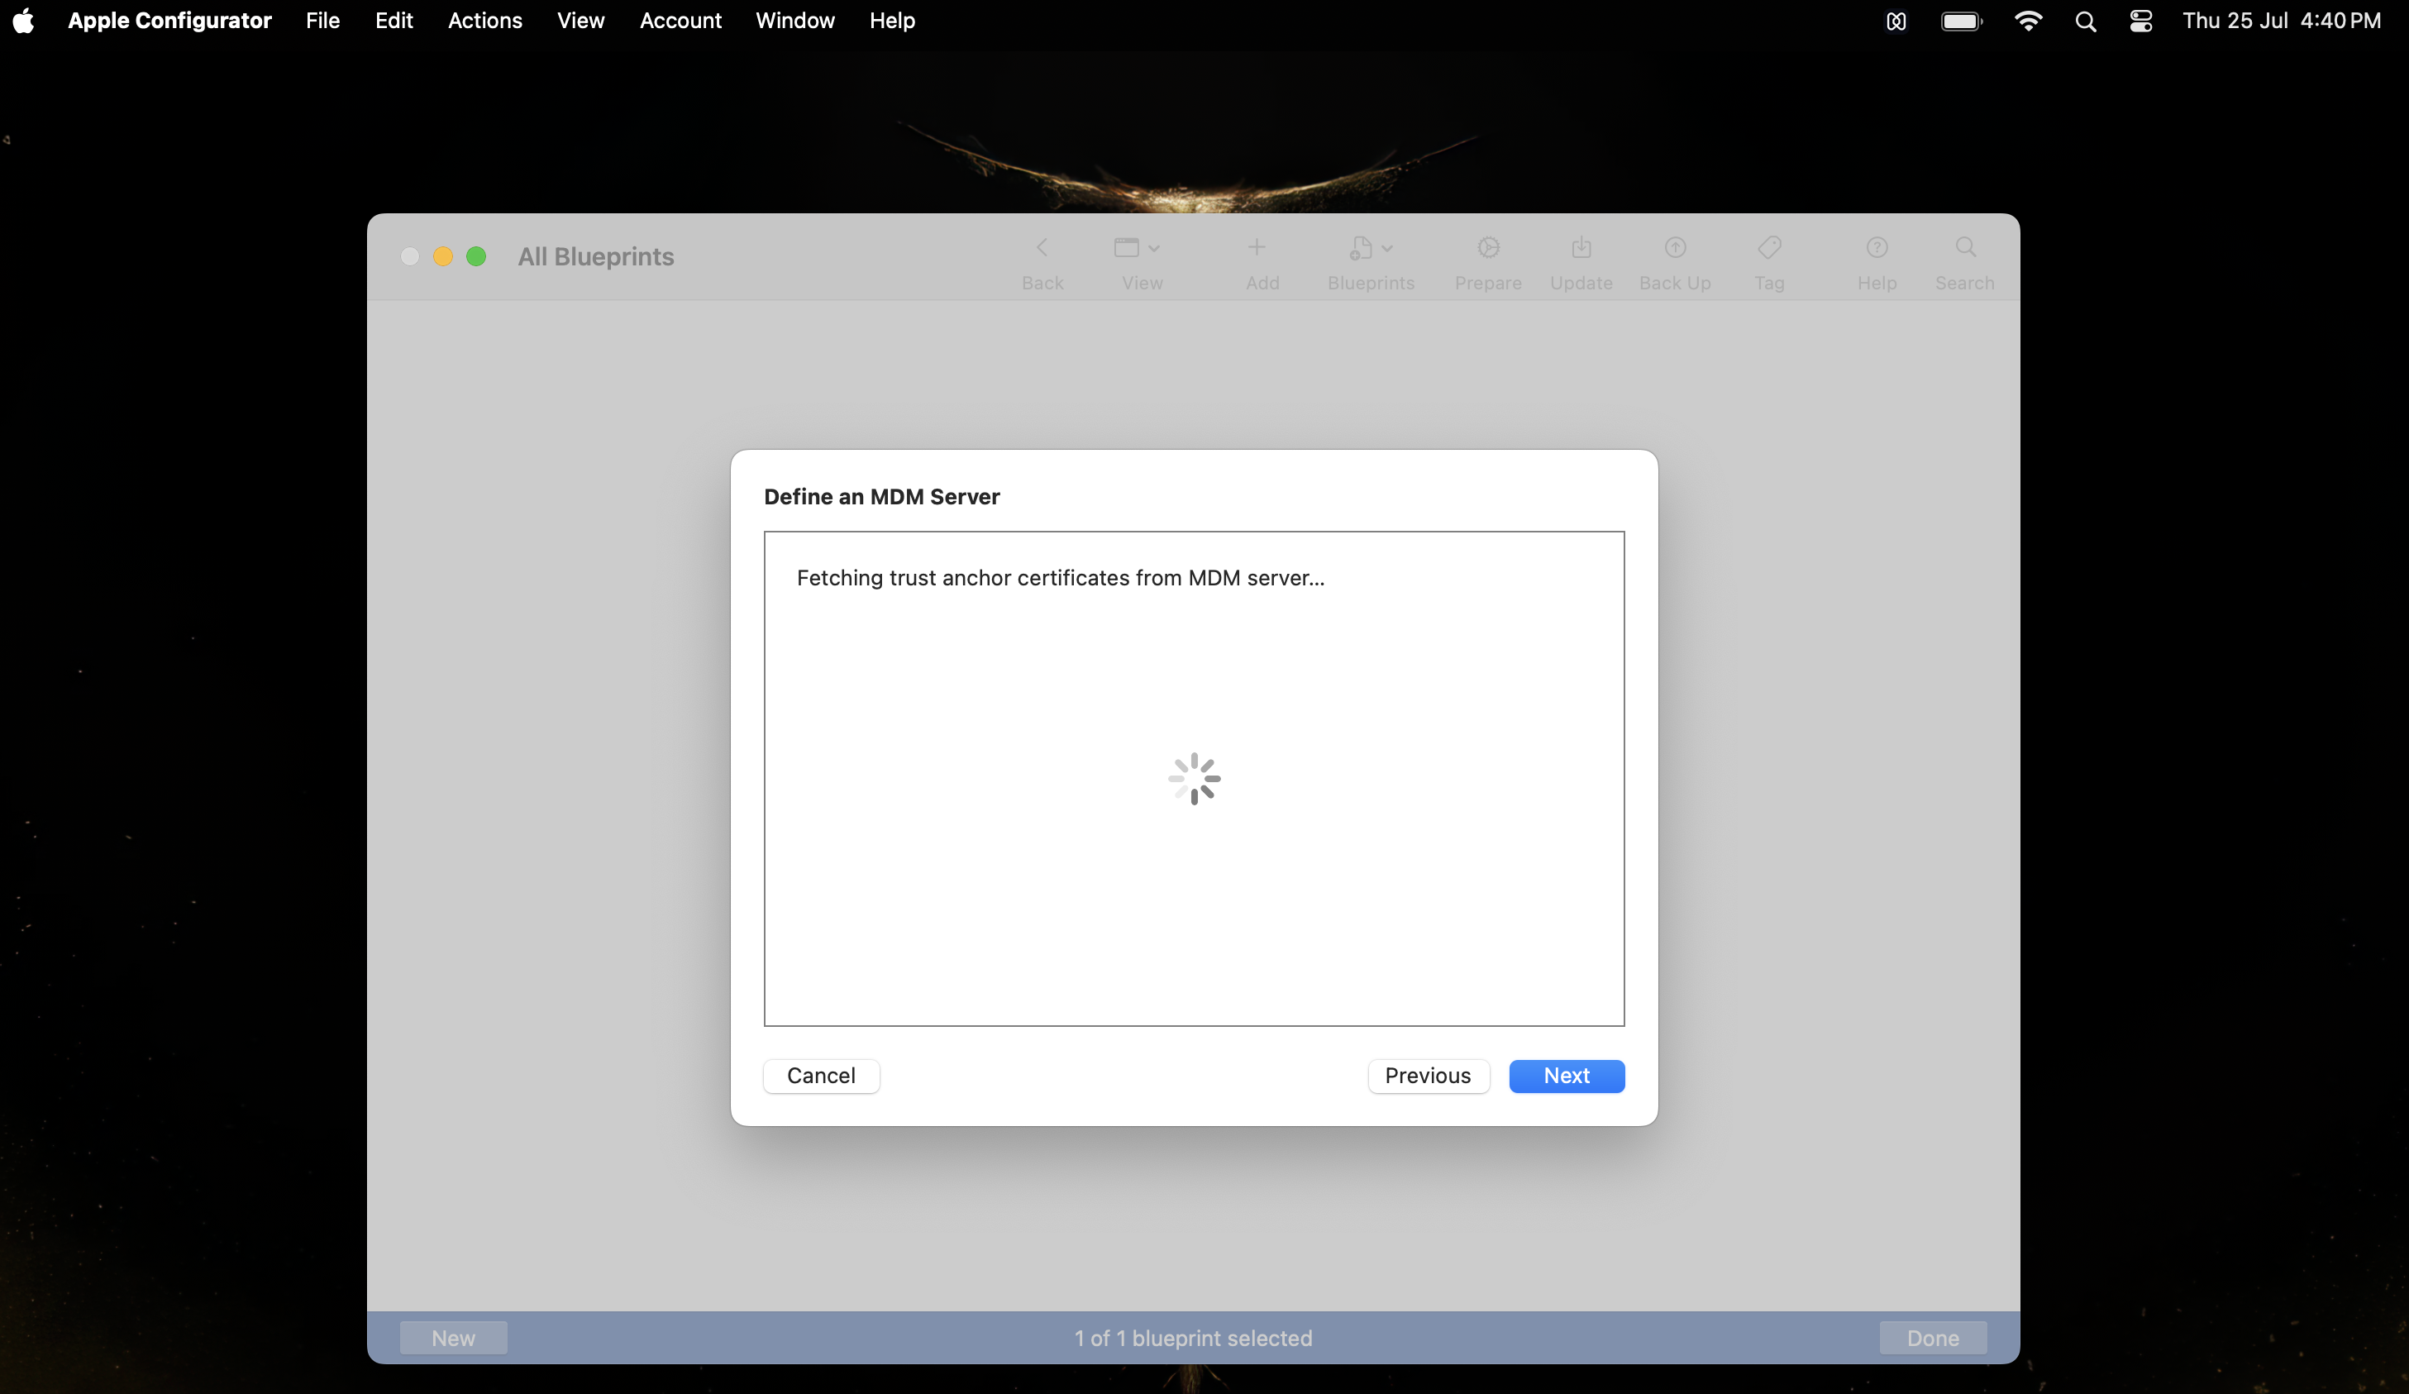Open the Help toolbar icon
The width and height of the screenshot is (2409, 1394).
1877,248
